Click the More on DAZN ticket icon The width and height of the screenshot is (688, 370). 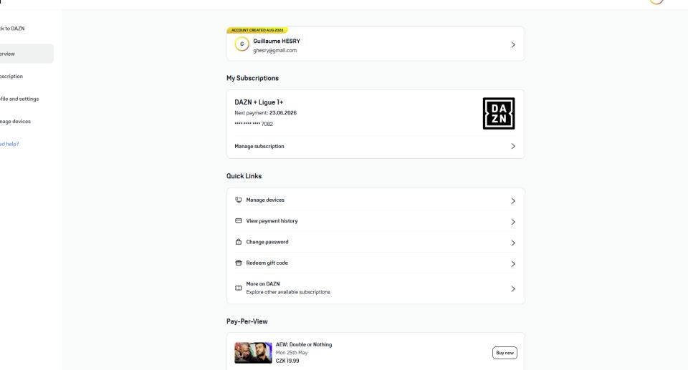coord(238,288)
